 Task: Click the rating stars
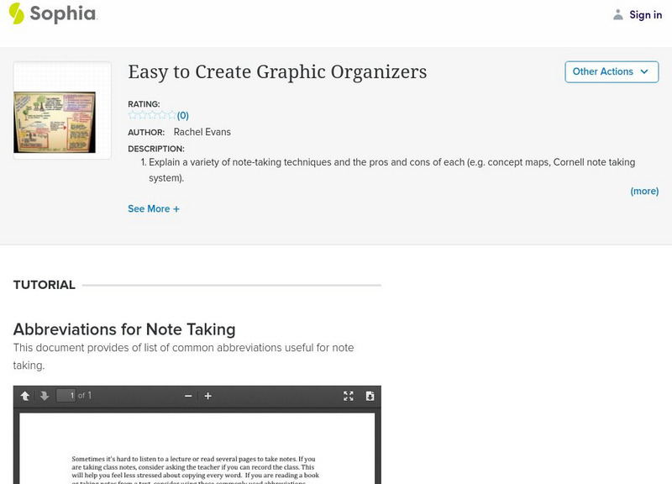point(152,115)
